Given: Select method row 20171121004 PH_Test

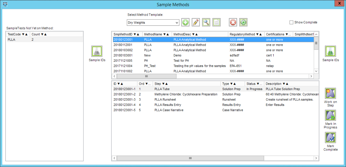Looking at the screenshot, I should [x=213, y=66].
